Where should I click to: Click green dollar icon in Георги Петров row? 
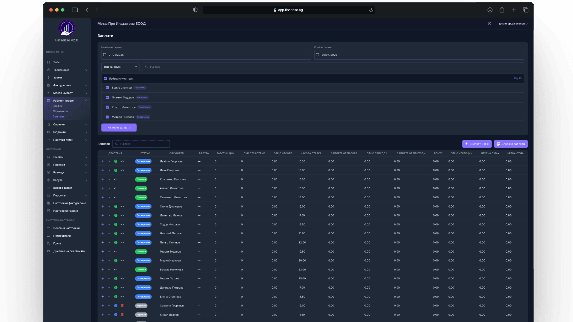point(116,278)
